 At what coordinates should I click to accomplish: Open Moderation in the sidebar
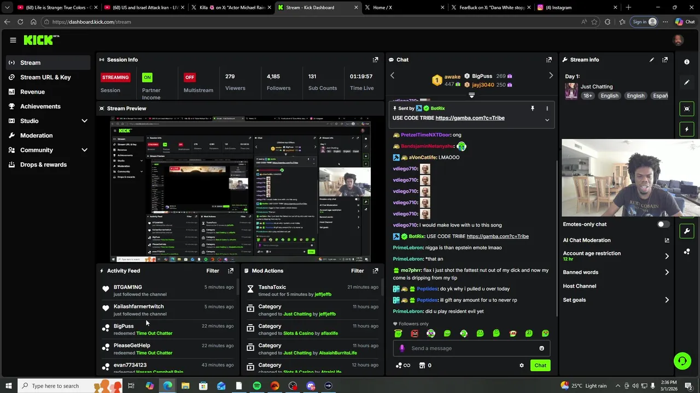tap(48, 135)
